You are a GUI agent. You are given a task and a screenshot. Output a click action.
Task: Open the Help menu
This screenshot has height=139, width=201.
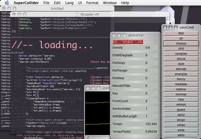125,3
